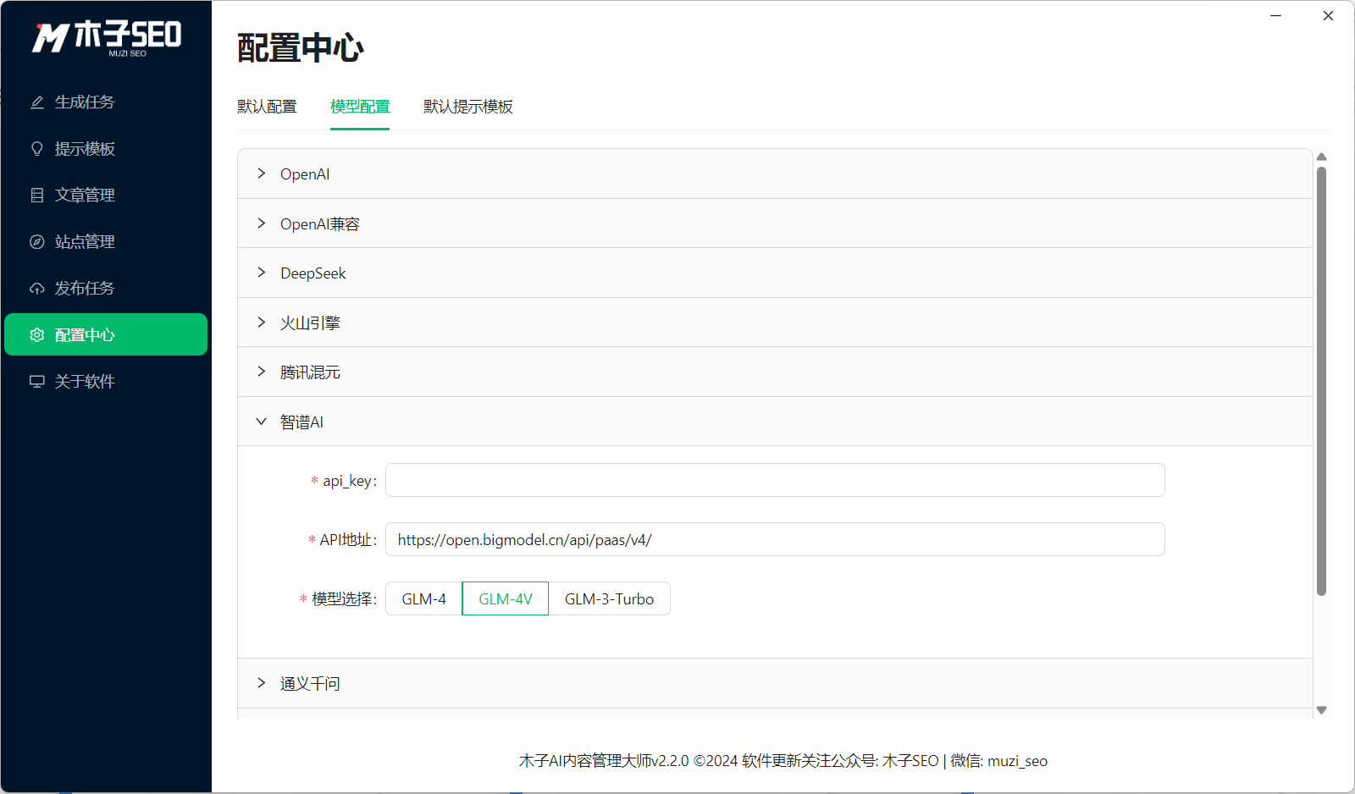Screen dimensions: 1355x794
Task: Click the DeepSeek panel title
Action: click(313, 273)
